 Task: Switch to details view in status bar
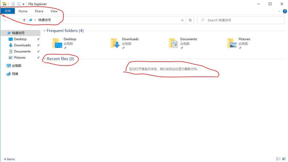click(278, 159)
